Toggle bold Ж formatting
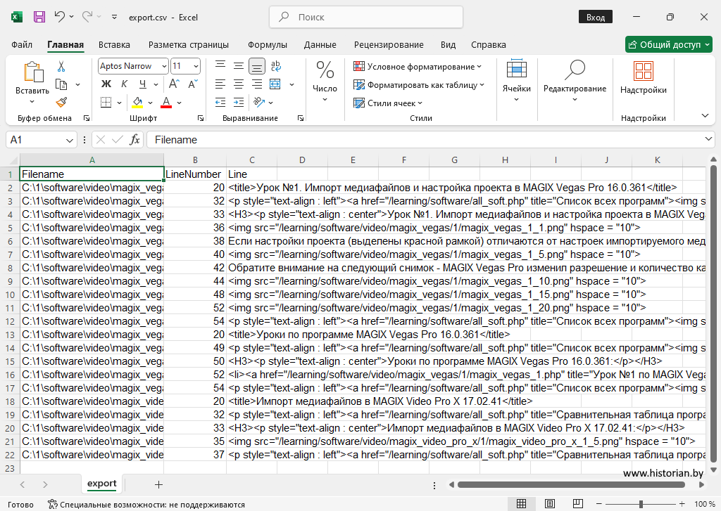This screenshot has height=511, width=721. [x=106, y=84]
